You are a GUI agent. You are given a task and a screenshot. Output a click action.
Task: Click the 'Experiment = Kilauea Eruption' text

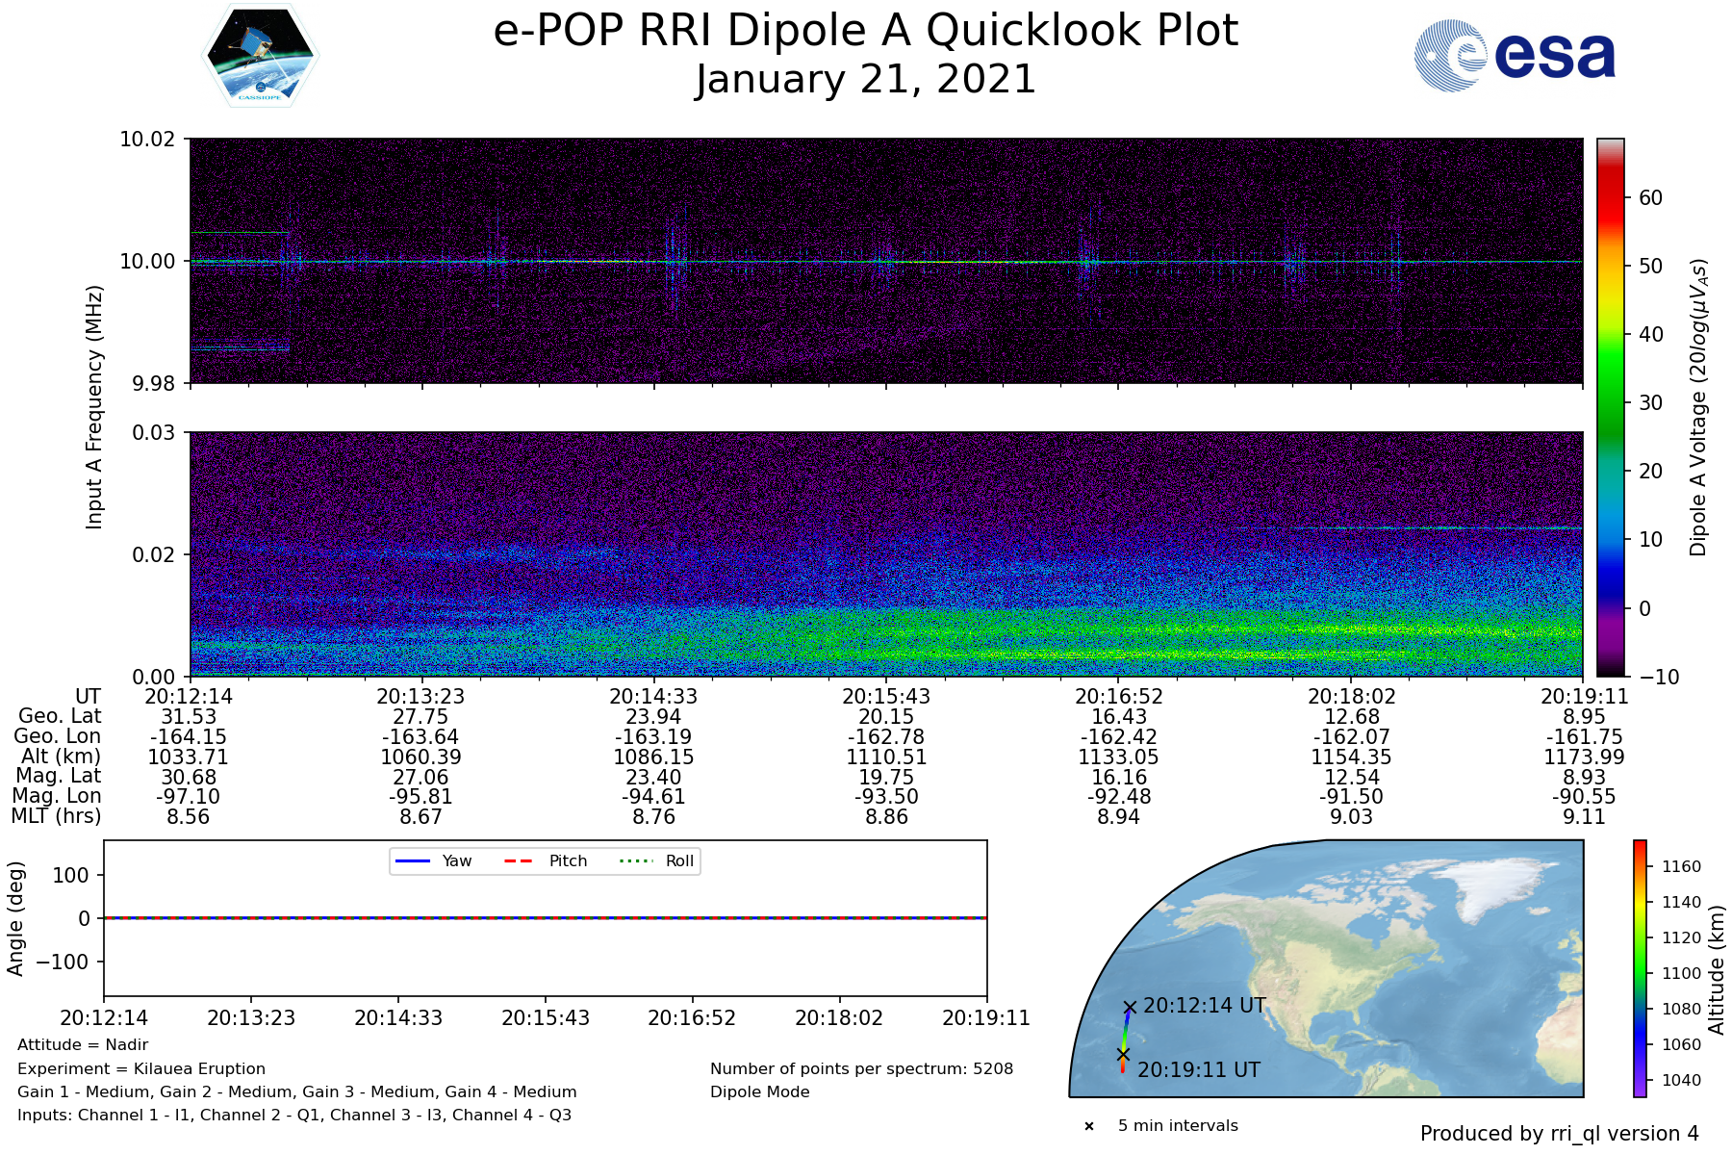(x=141, y=1068)
